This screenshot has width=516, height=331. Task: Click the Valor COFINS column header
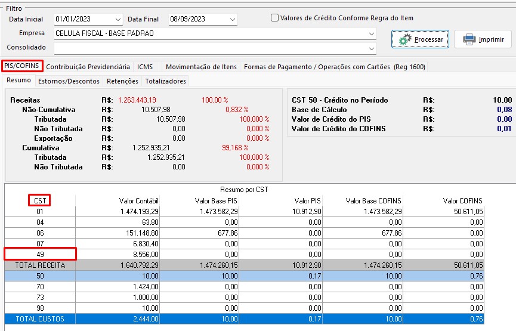[462, 201]
